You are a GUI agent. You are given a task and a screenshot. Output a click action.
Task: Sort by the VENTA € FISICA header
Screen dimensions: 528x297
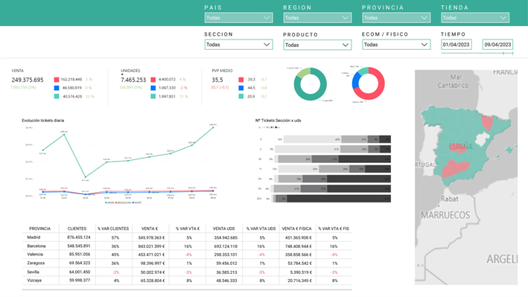click(x=296, y=229)
